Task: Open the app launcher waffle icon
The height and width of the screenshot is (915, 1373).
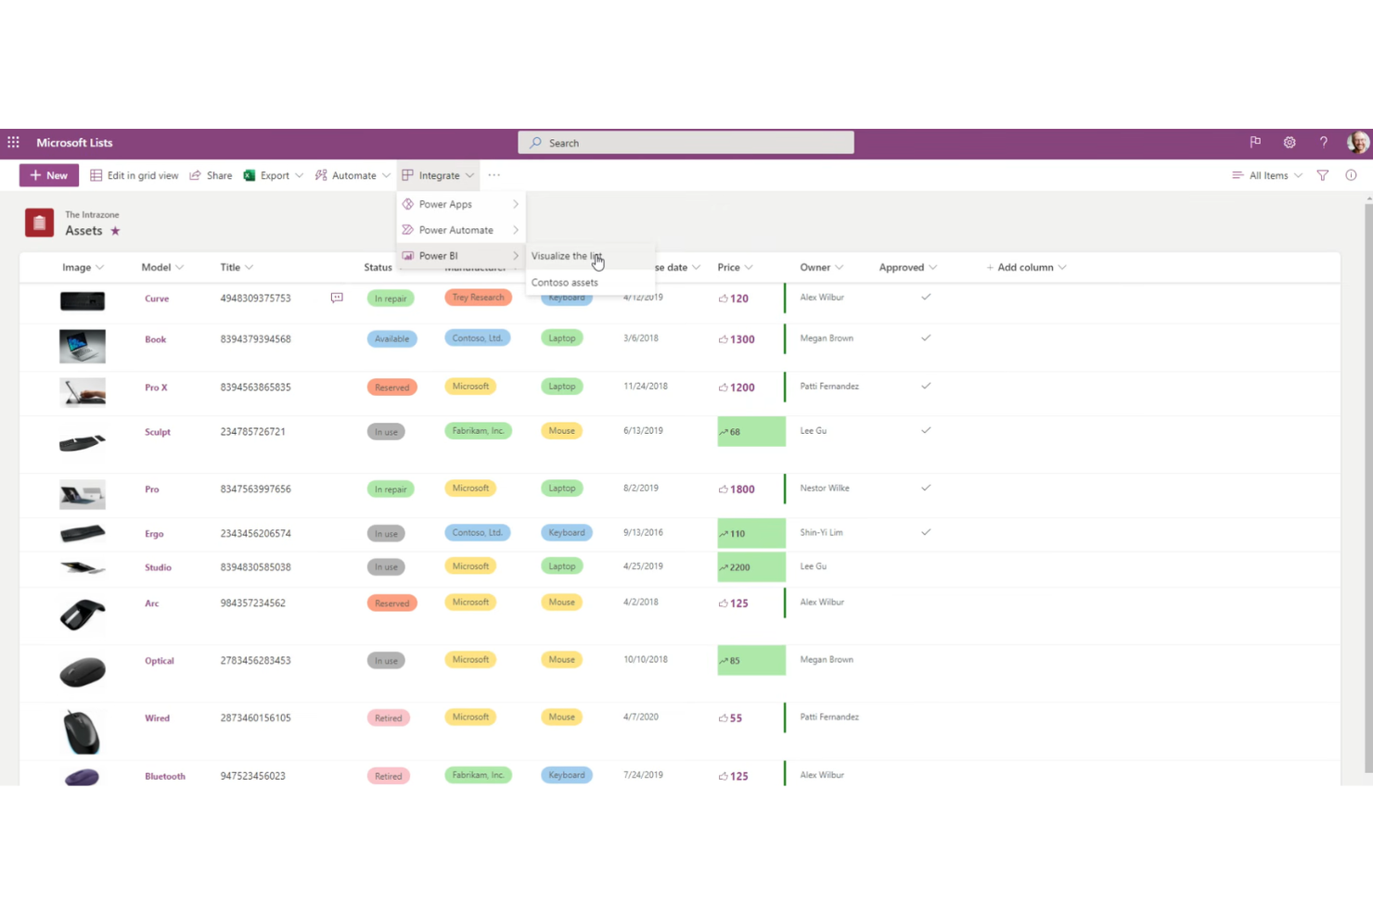Action: click(13, 143)
